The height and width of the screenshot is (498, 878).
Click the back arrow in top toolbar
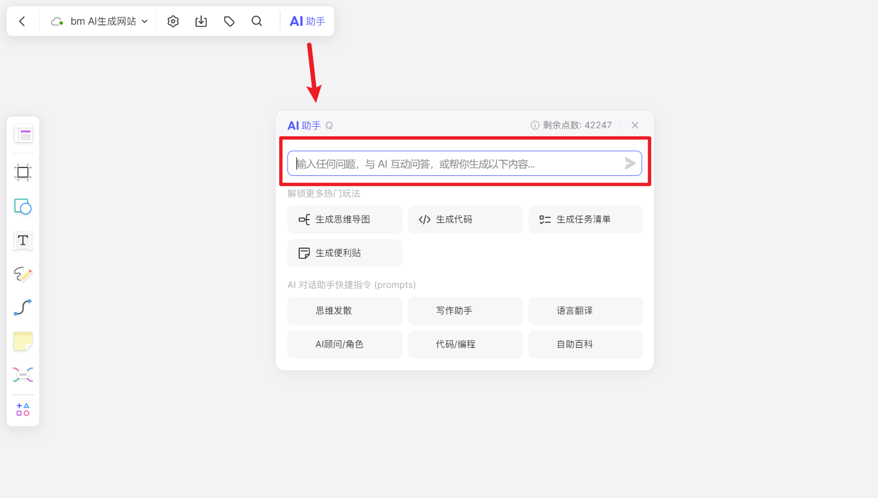pyautogui.click(x=22, y=21)
